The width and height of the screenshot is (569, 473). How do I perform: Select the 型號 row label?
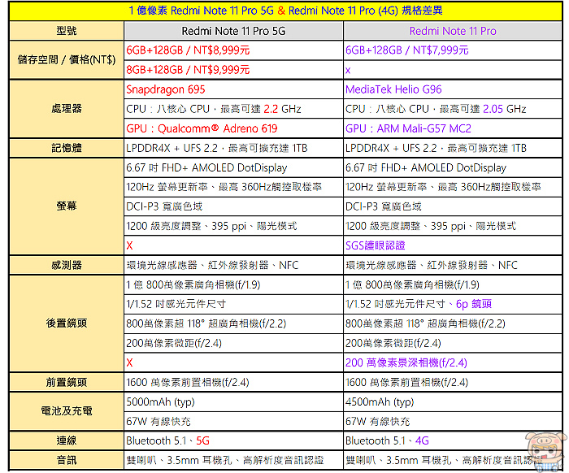pos(67,31)
